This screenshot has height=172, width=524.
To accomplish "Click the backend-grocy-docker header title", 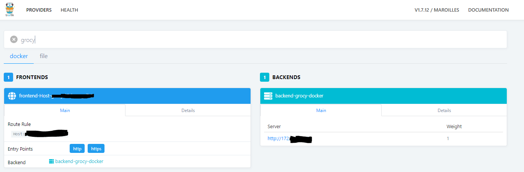I will pos(299,96).
